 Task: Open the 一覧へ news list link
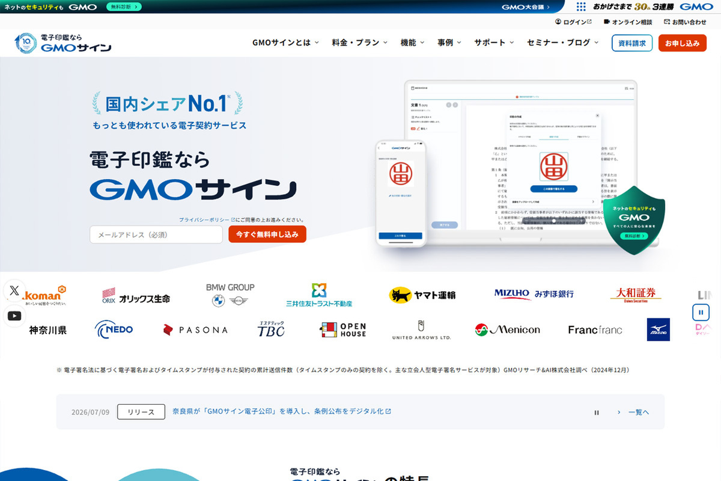639,412
